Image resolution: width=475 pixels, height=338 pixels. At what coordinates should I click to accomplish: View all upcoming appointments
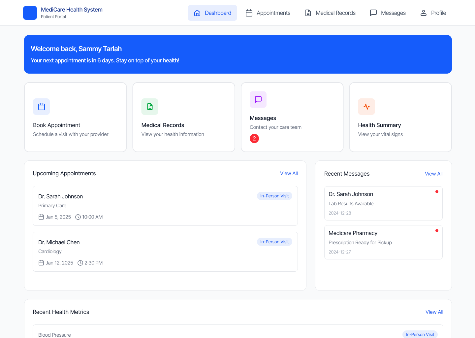(x=289, y=174)
